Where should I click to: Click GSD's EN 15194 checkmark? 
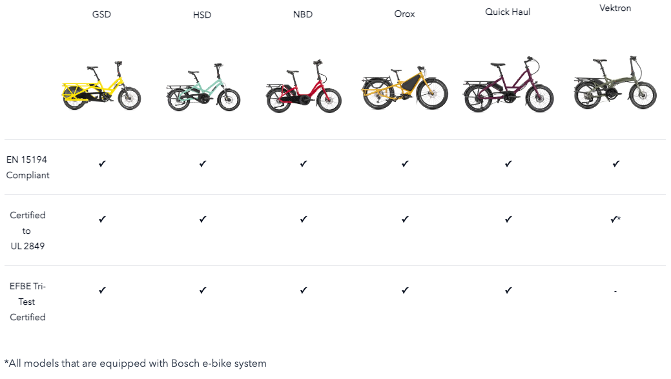click(102, 164)
